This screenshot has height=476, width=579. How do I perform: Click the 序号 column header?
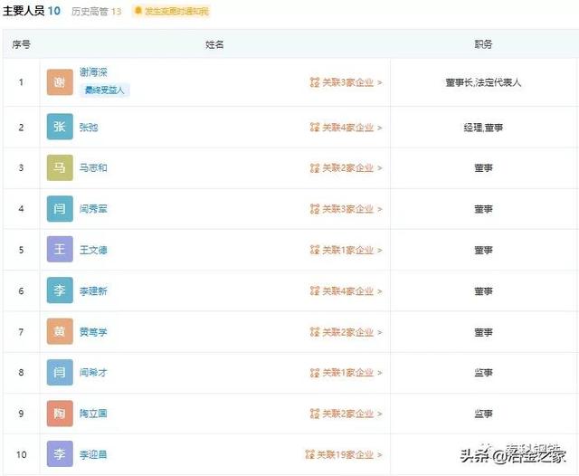[21, 44]
